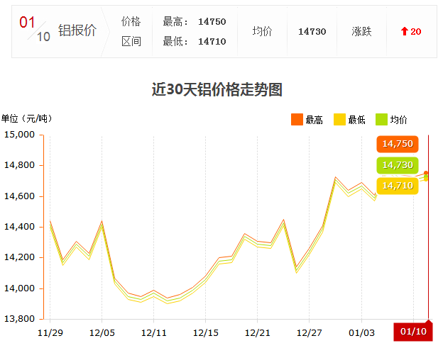Screen dimensions: 443x348
Task: Toggle the 均价 series legend label
Action: coord(400,120)
